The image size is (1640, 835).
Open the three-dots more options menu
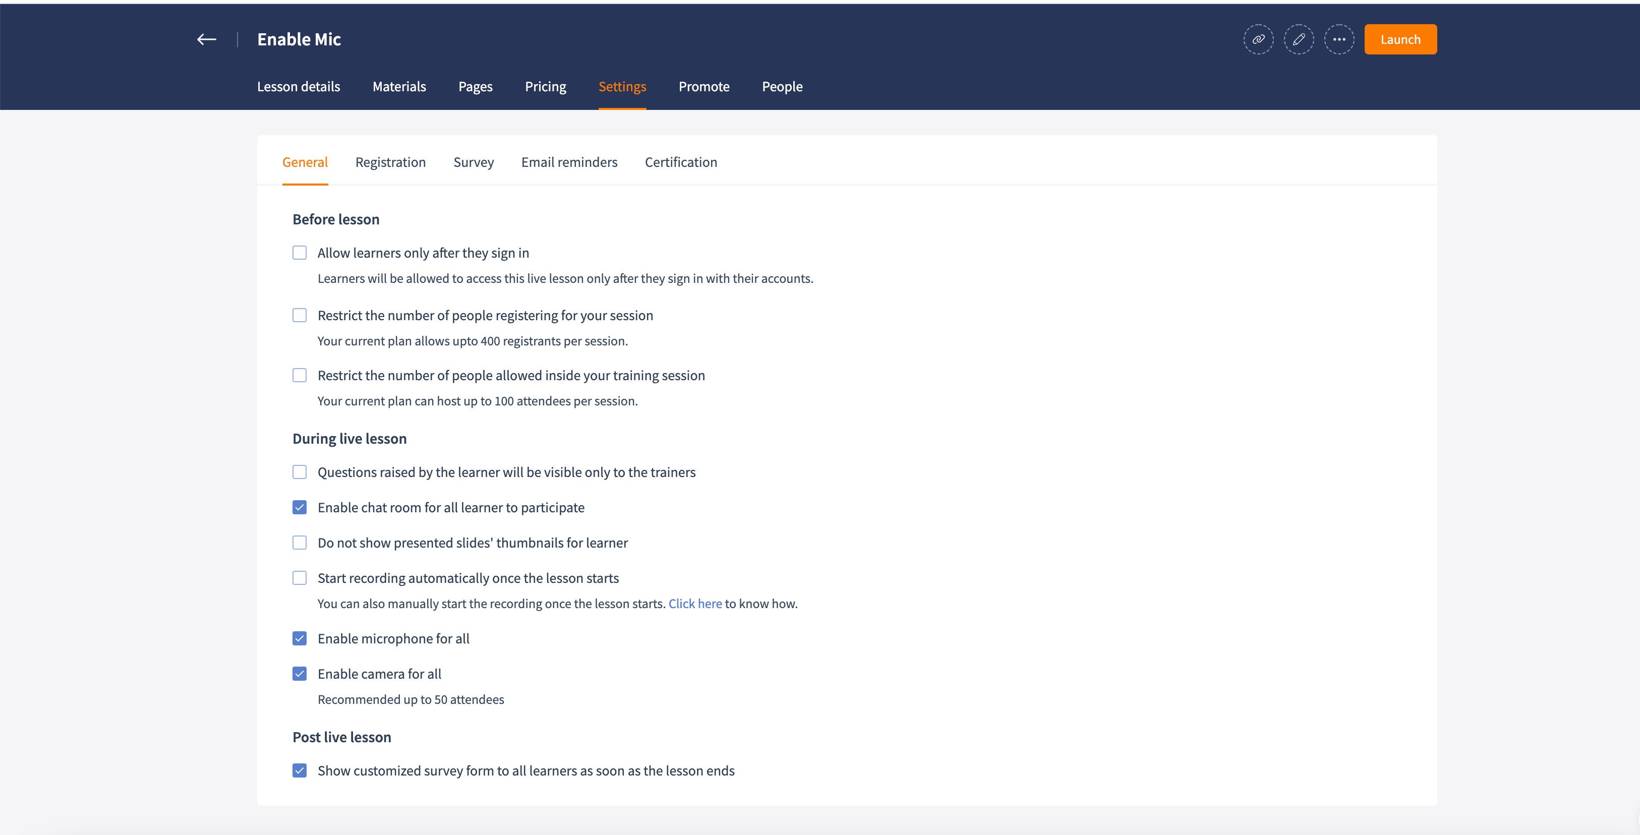pyautogui.click(x=1339, y=39)
